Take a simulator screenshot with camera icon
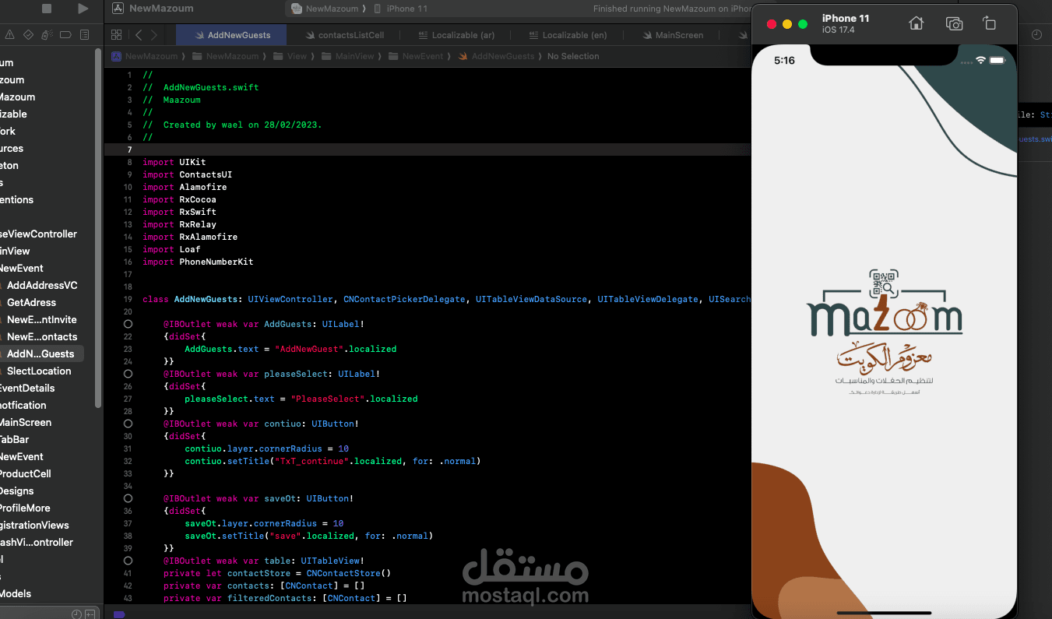This screenshot has width=1052, height=619. pos(954,23)
